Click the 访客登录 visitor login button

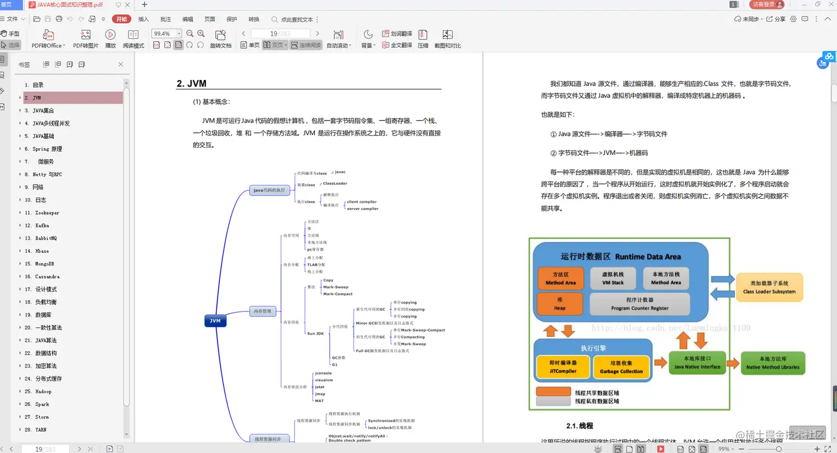click(767, 4)
